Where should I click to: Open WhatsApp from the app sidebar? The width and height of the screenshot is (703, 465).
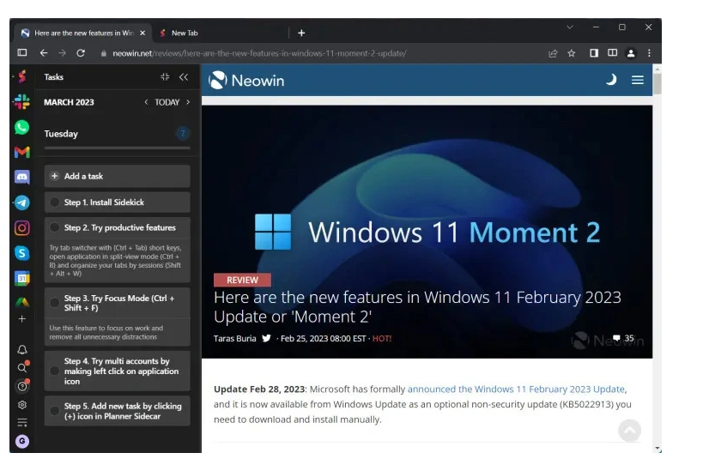click(x=22, y=127)
